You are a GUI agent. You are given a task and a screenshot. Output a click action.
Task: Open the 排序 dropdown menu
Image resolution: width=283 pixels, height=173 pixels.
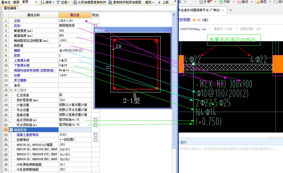[53, 3]
